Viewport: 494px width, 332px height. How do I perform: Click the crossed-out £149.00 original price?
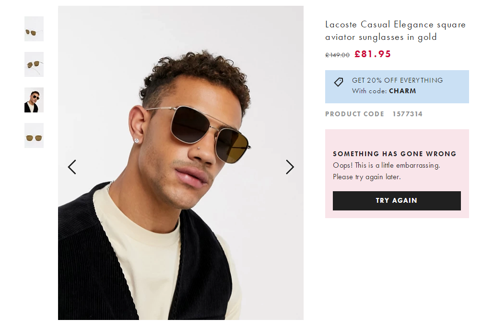click(337, 55)
